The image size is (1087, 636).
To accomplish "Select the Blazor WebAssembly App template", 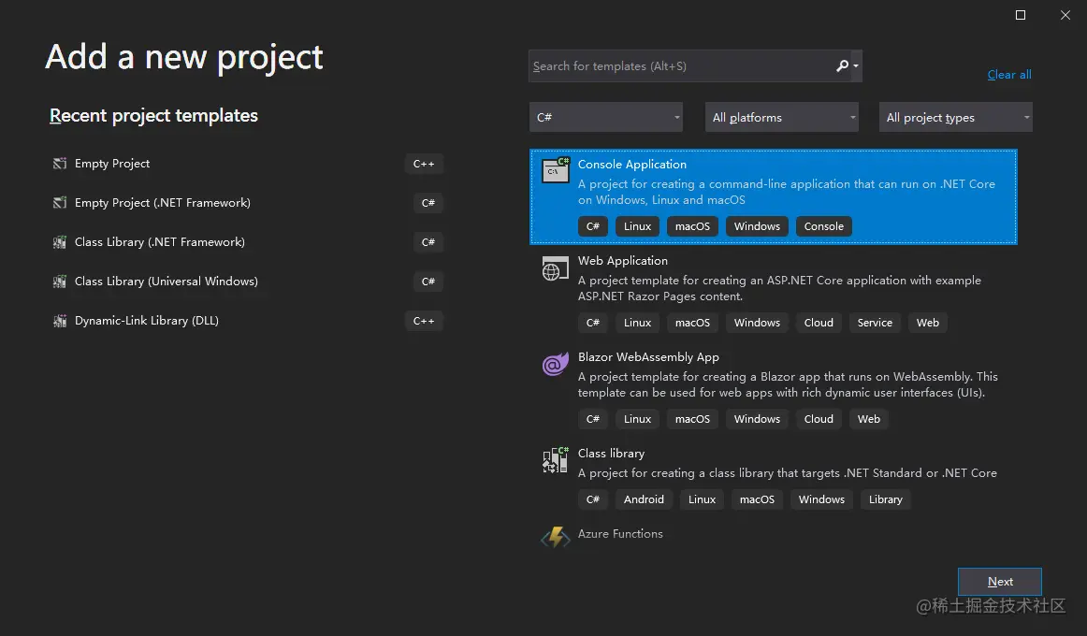I will (x=648, y=357).
